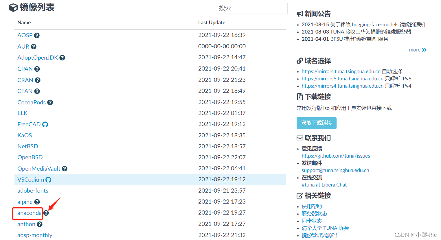Open the KaOS mirror link

(25, 135)
